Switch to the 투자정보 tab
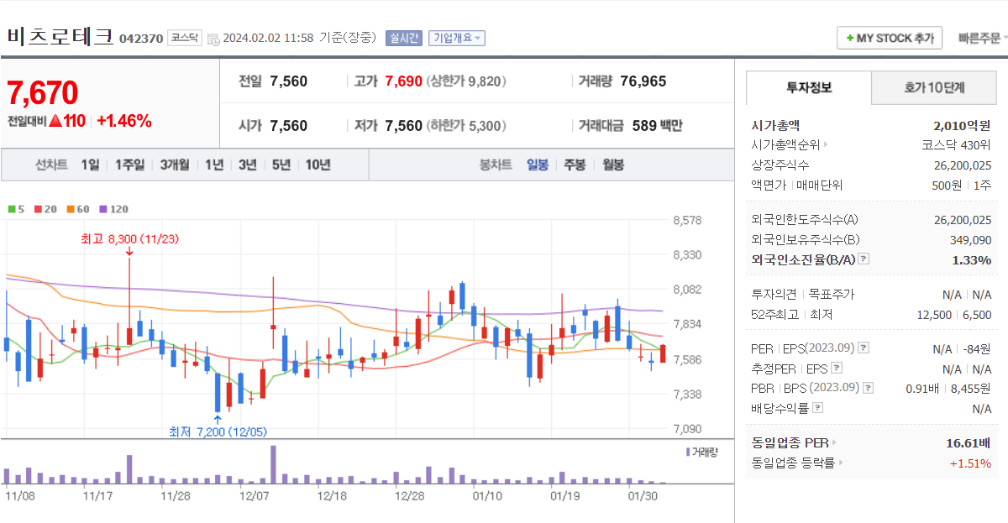The height and width of the screenshot is (523, 1008). click(x=809, y=87)
